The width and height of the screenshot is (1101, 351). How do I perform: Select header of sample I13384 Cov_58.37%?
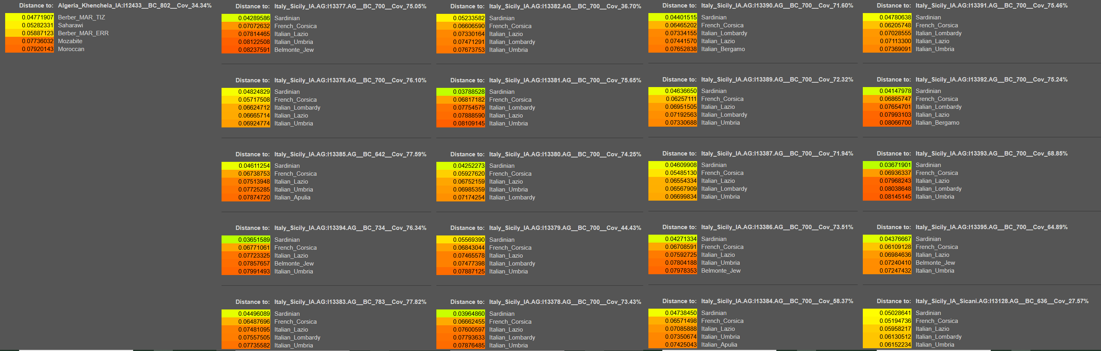click(x=777, y=301)
